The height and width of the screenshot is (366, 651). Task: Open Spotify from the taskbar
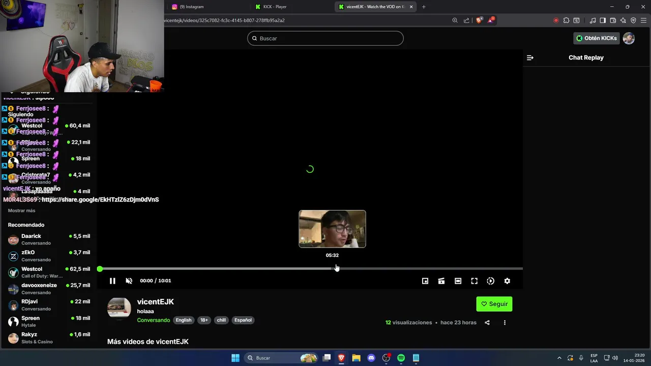coord(401,358)
